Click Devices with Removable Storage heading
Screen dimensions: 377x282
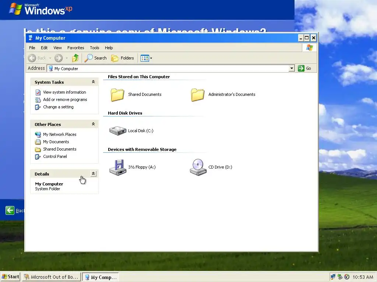[x=142, y=149]
